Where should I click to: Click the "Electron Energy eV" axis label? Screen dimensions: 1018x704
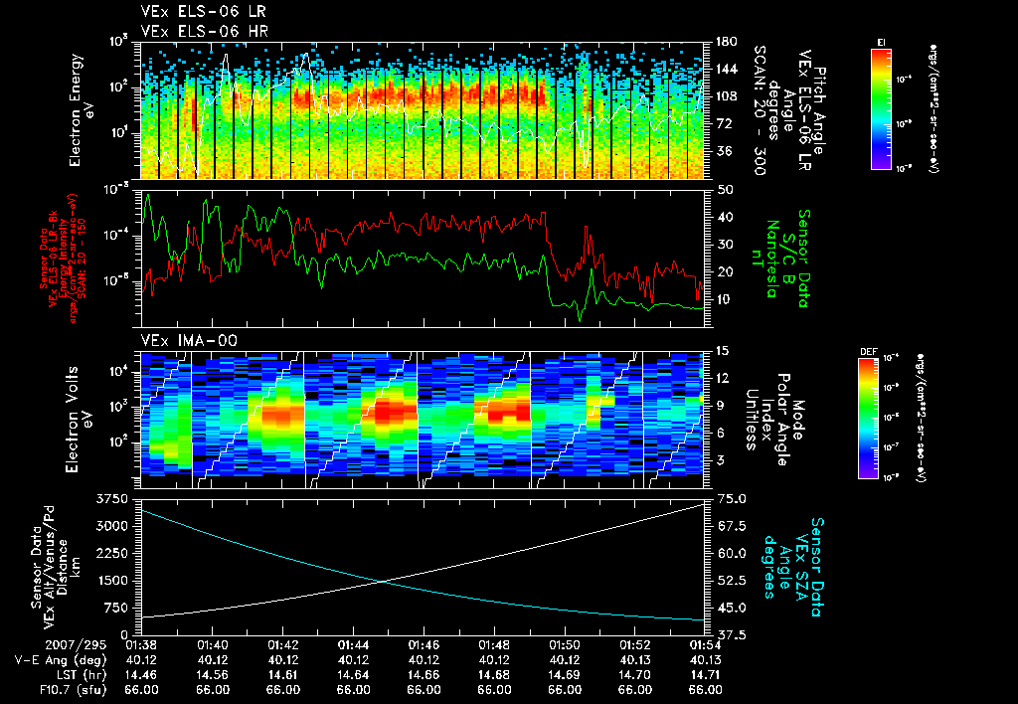click(x=83, y=109)
